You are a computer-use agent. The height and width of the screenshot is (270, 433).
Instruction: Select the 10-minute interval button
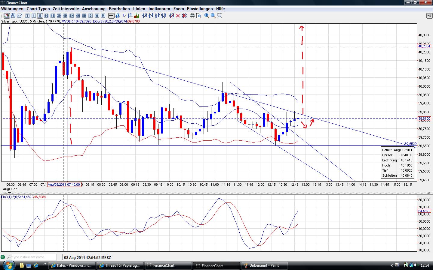46,16
